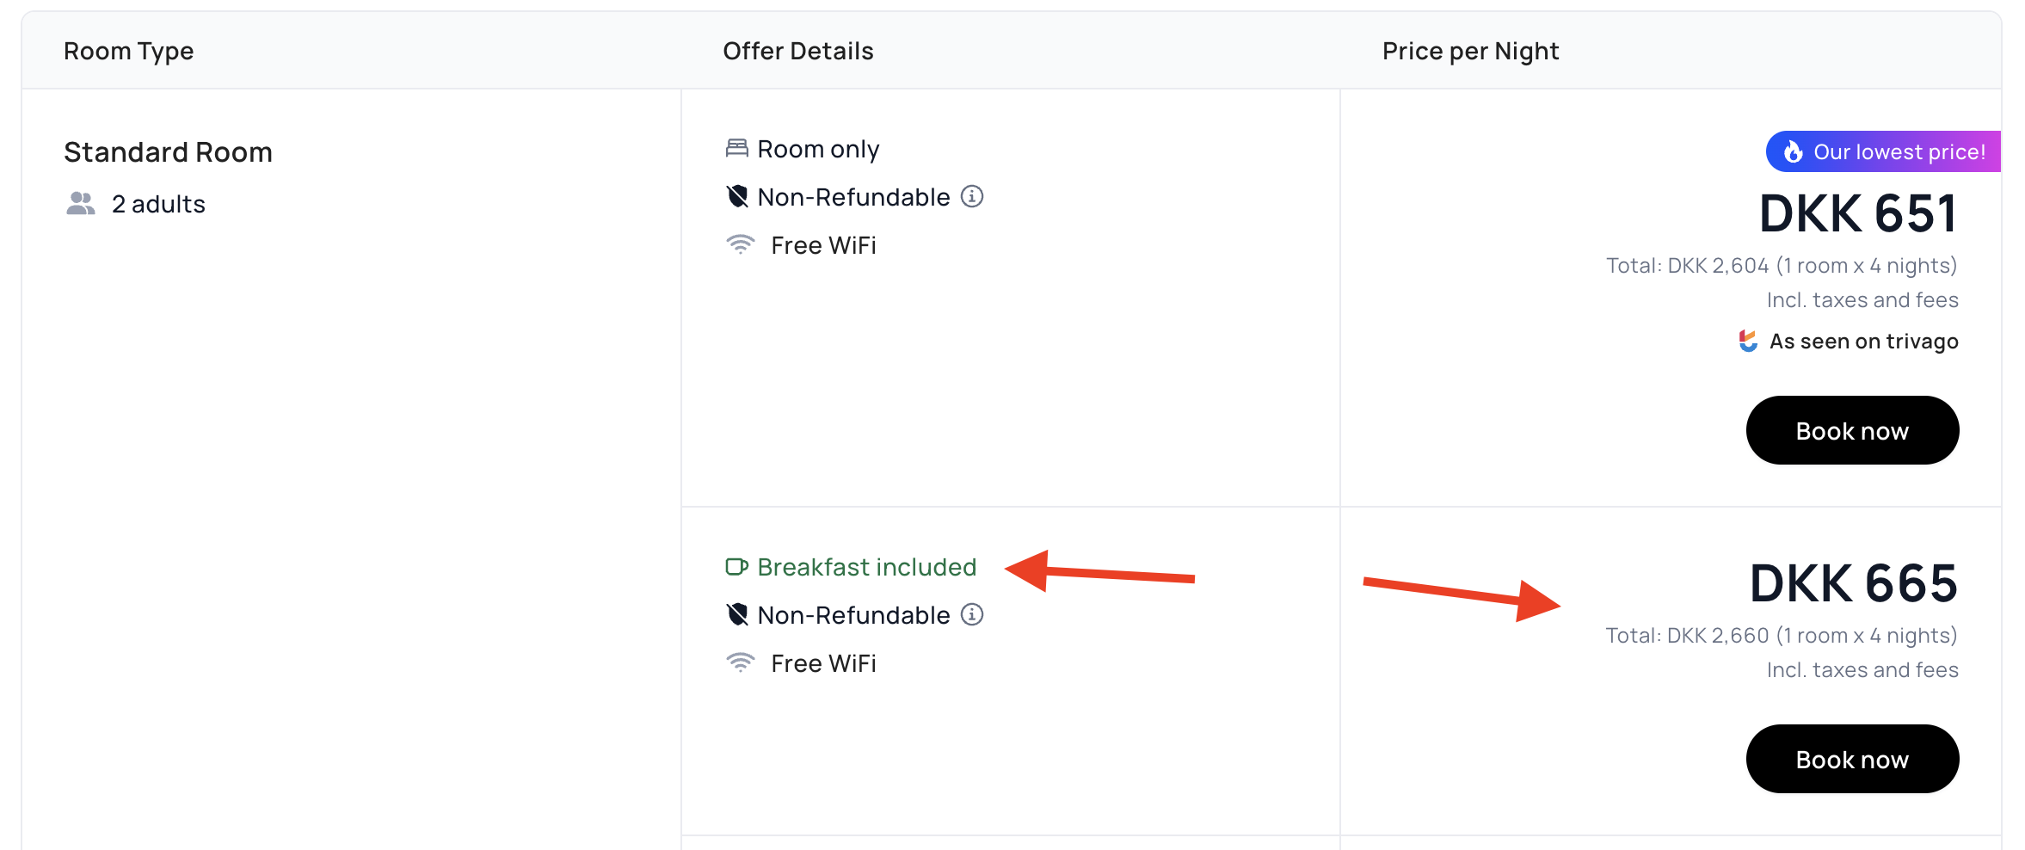Click the WiFi icon in the breakfast offer
This screenshot has height=850, width=2025.
[x=740, y=663]
